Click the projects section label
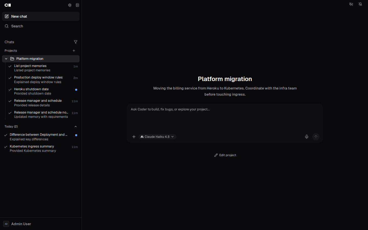368x230 pixels. click(x=11, y=51)
